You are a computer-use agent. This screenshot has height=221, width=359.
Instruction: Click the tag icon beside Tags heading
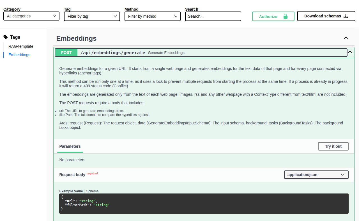[5, 37]
